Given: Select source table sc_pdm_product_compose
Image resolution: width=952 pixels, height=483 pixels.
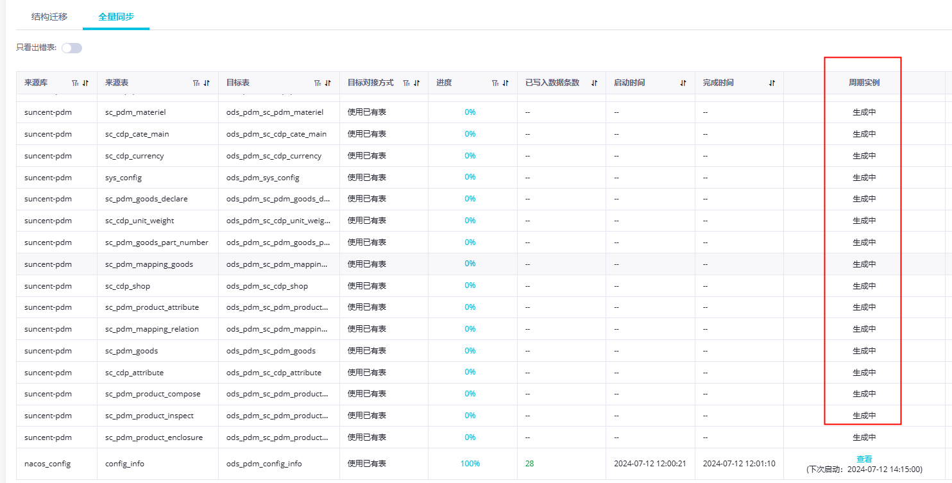Looking at the screenshot, I should point(153,394).
